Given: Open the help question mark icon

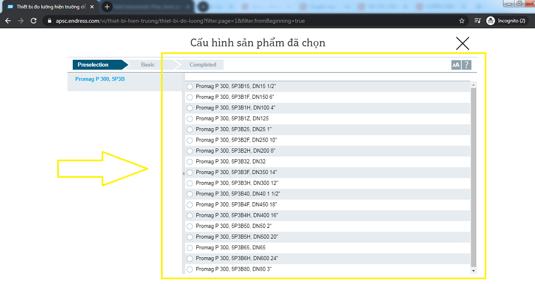Looking at the screenshot, I should point(467,65).
